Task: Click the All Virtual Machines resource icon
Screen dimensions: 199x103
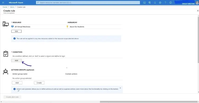Action: tap(12, 26)
